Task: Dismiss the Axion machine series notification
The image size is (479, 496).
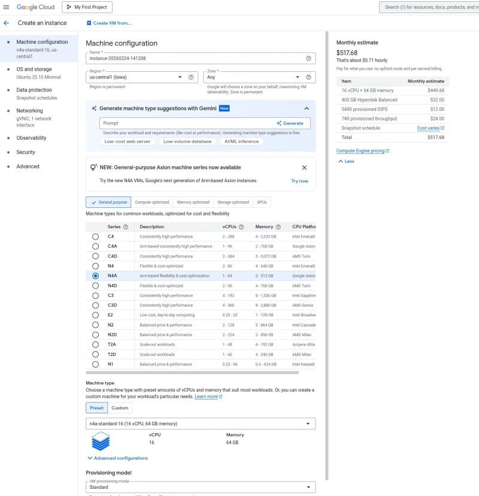Action: tap(304, 168)
